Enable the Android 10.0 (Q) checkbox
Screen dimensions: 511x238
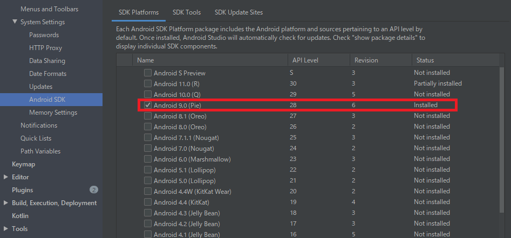point(148,94)
